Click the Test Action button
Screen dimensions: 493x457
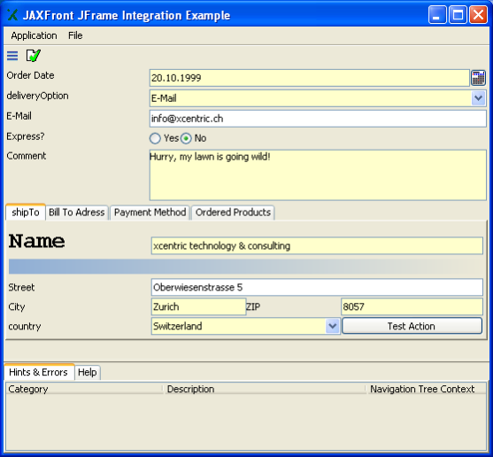click(412, 326)
